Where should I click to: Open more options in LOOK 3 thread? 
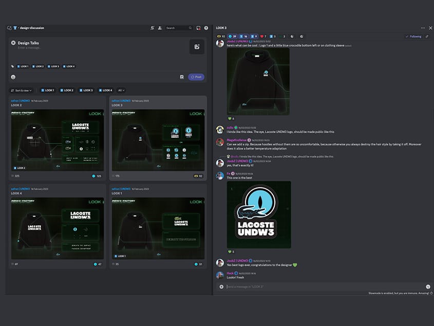(x=423, y=28)
